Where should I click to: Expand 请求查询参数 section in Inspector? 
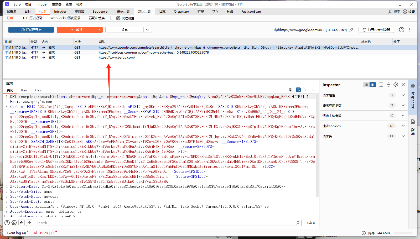click(403, 105)
